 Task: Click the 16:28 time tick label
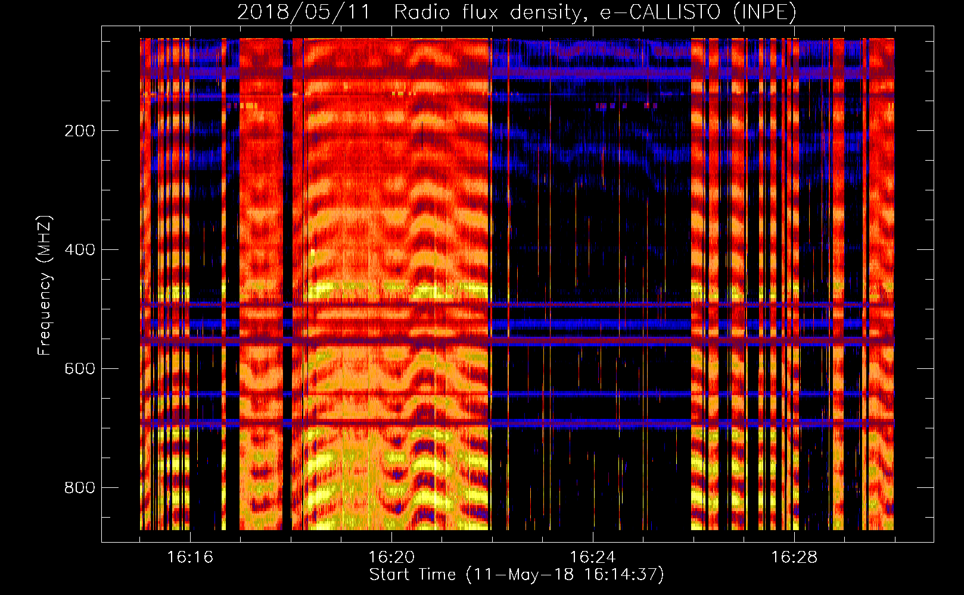(794, 558)
